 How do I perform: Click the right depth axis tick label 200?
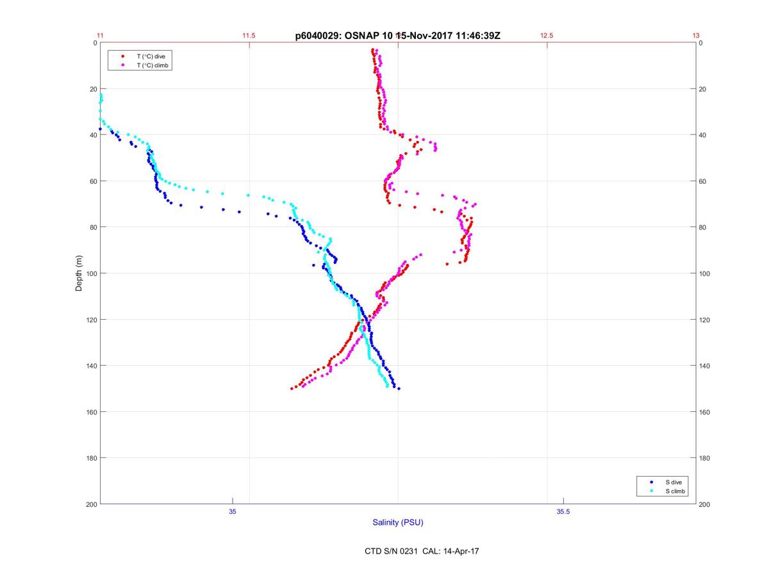click(705, 504)
